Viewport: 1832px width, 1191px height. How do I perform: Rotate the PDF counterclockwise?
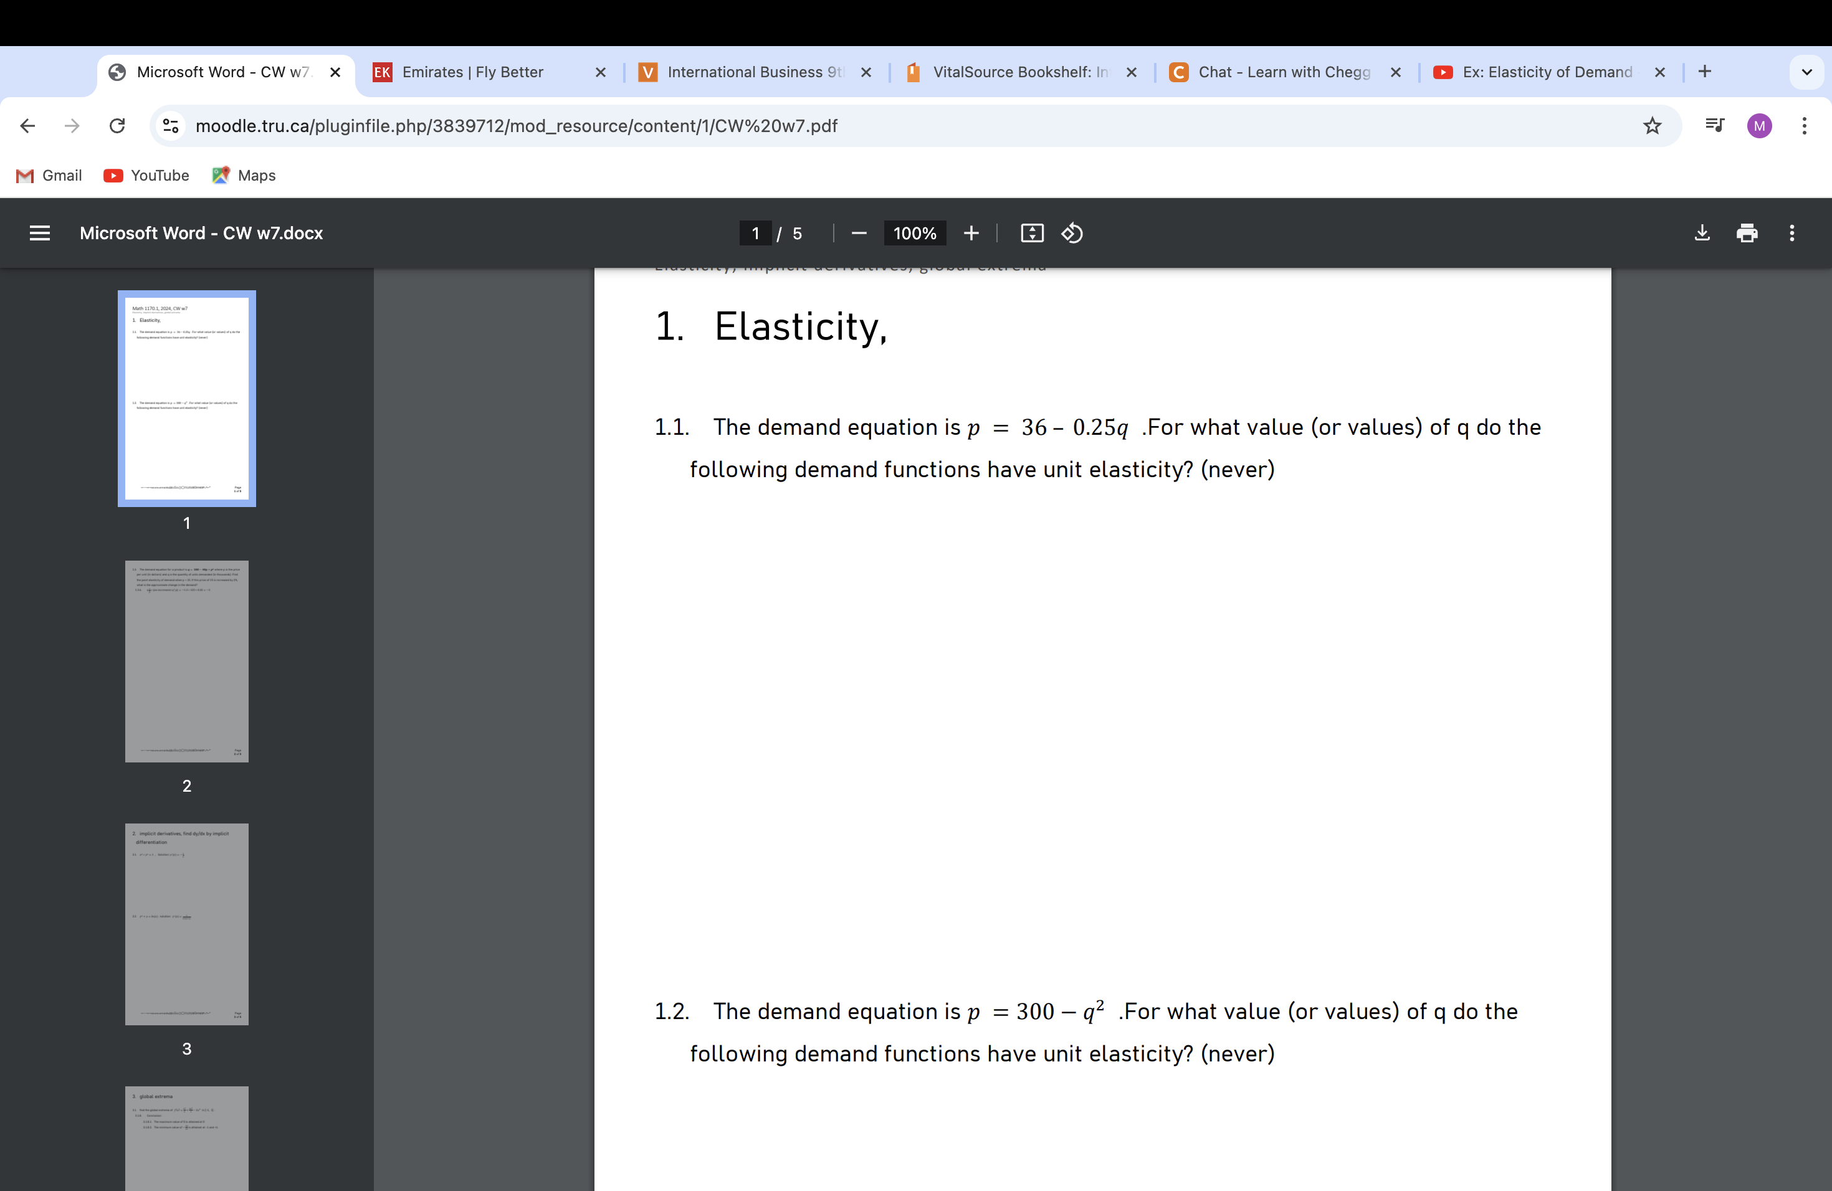pyautogui.click(x=1072, y=233)
